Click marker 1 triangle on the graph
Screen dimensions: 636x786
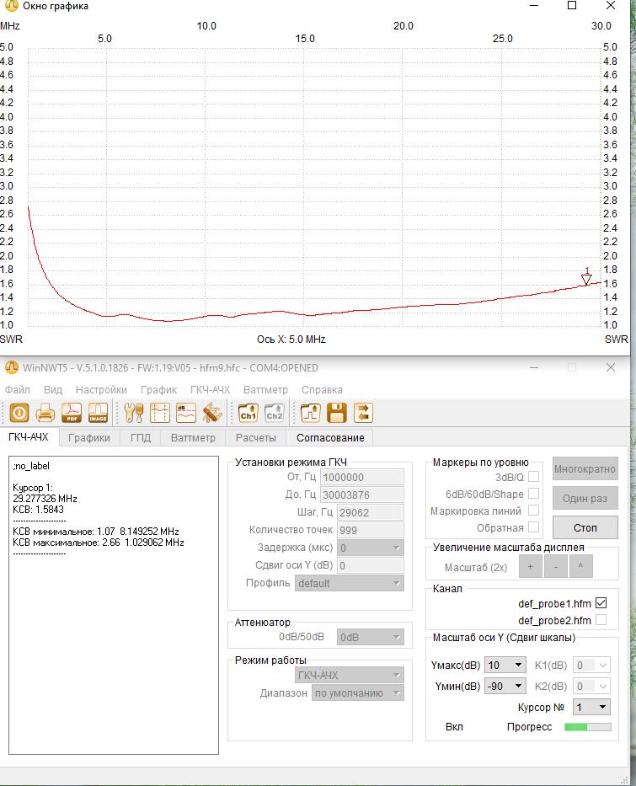pos(586,279)
